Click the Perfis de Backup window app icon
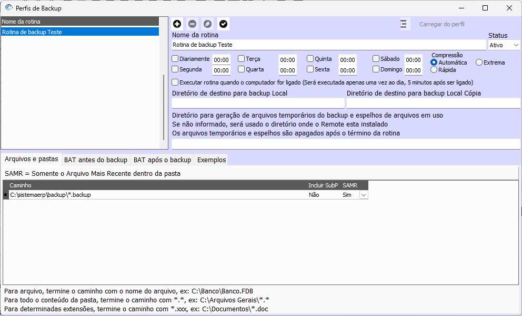This screenshot has height=316, width=522. point(8,8)
